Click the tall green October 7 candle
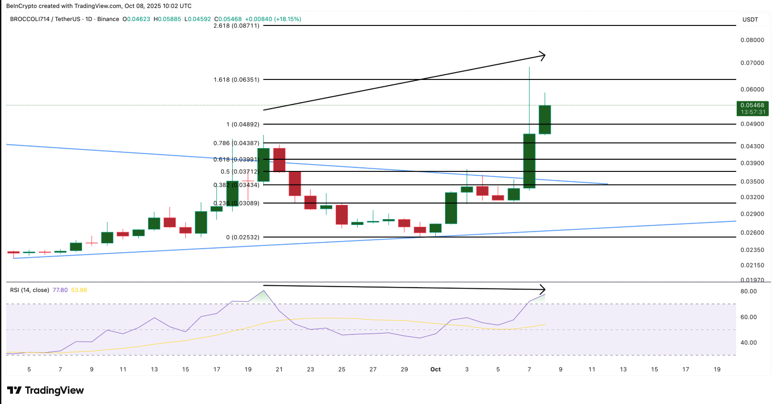Screen dimensions: 776x404 (529, 161)
